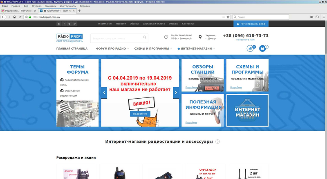Click Регистрация / Вход button
The height and width of the screenshot is (179, 327).
251,24
